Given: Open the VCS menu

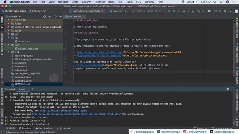Looking at the screenshot, I should (139, 2).
